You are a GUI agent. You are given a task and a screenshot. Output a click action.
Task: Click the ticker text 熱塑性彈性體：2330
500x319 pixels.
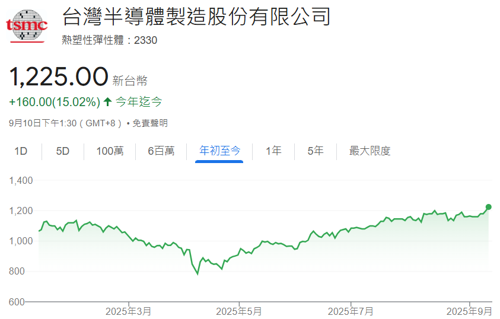tap(109, 40)
